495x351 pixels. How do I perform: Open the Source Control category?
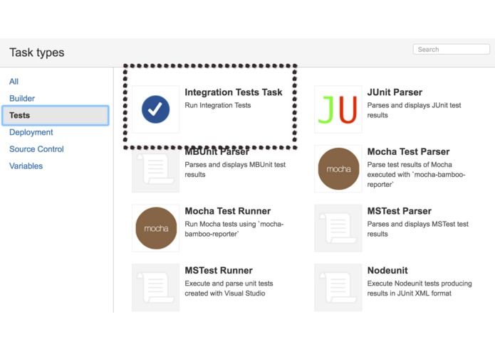36,149
